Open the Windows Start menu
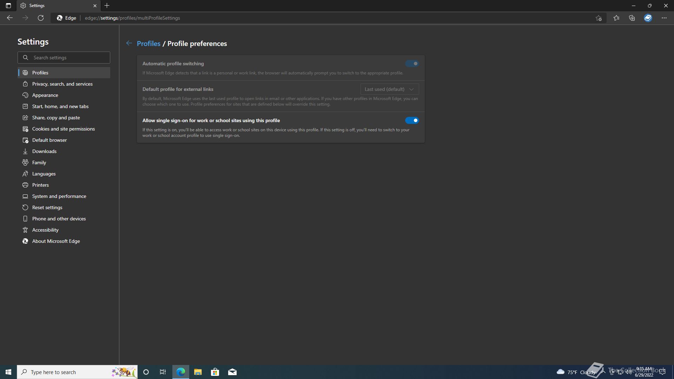The width and height of the screenshot is (674, 379). tap(8, 372)
